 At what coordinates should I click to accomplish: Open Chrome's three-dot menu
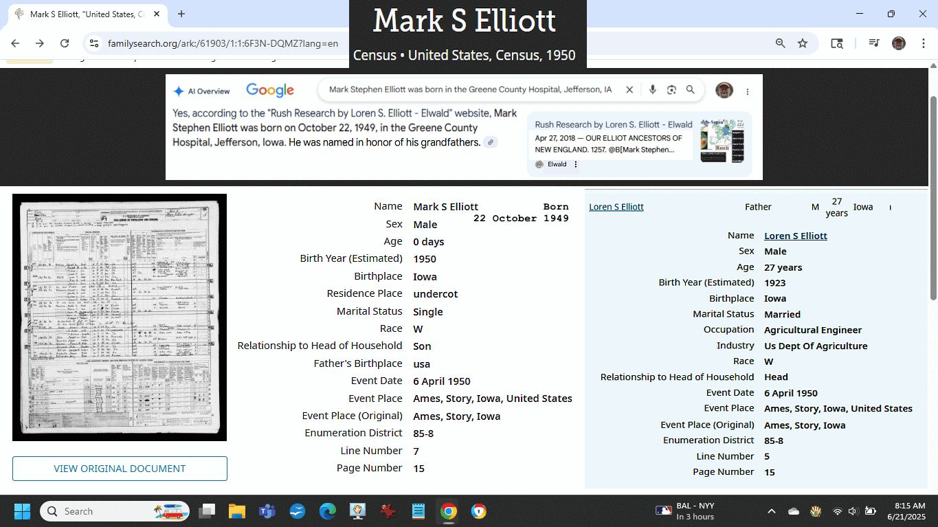pyautogui.click(x=922, y=43)
